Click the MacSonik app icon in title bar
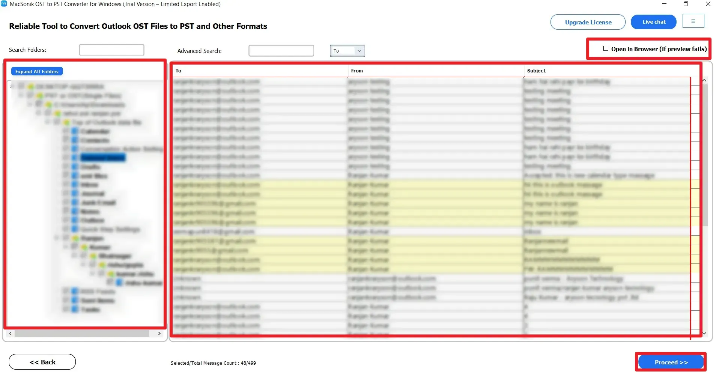 (4, 4)
